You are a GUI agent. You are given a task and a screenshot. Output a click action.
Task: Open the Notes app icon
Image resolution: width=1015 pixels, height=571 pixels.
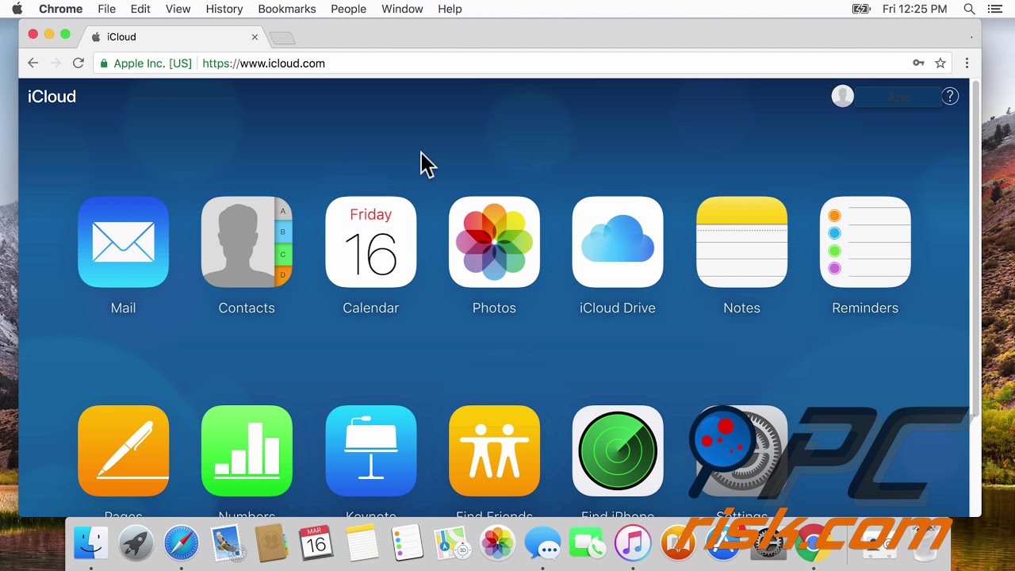[x=741, y=242]
